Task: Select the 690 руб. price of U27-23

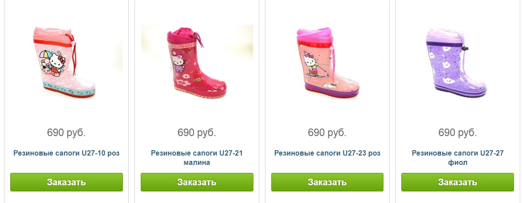Action: [327, 133]
